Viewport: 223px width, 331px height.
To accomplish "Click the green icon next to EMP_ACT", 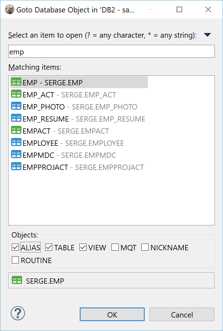I will pos(16,94).
